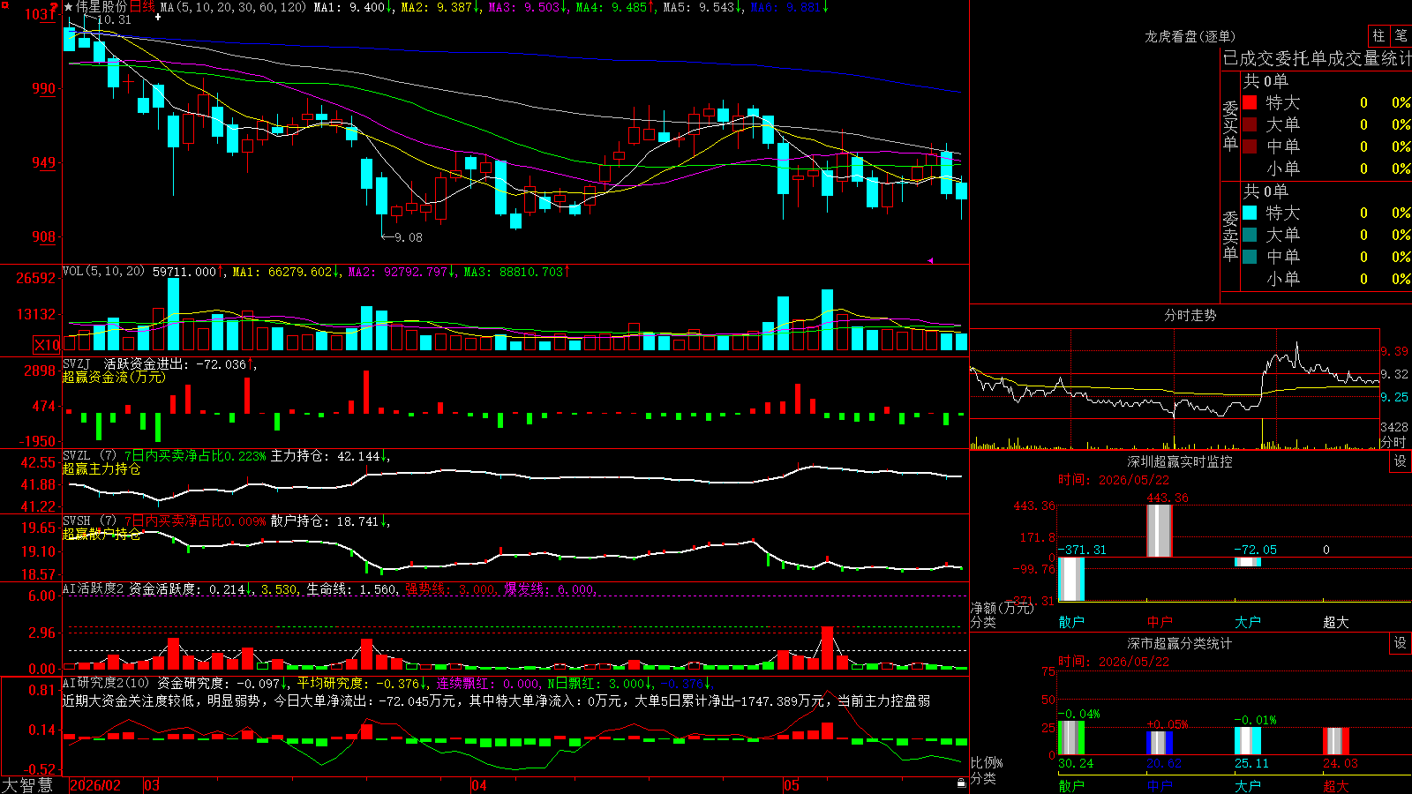Click the 超大 label in 深圳超赢实时监控
1412x794 pixels.
1336,622
